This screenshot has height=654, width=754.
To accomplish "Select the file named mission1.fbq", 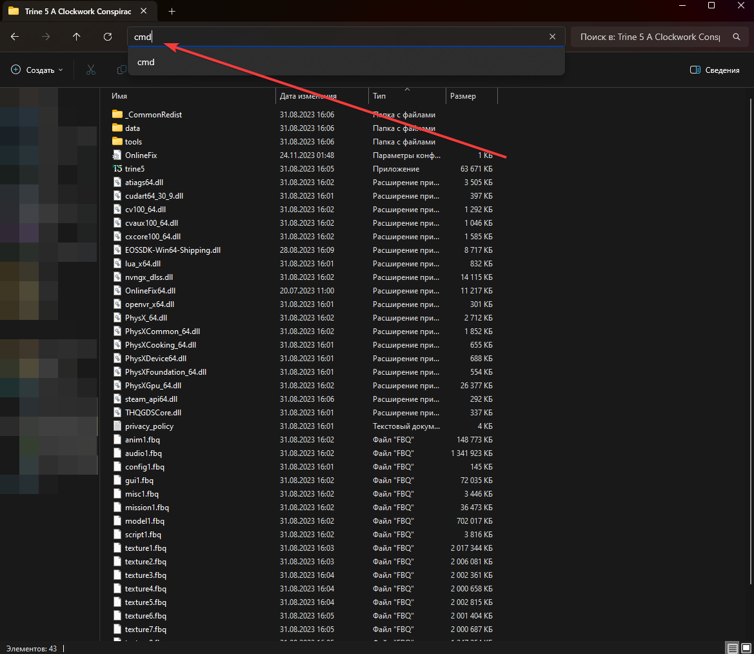I will [147, 508].
